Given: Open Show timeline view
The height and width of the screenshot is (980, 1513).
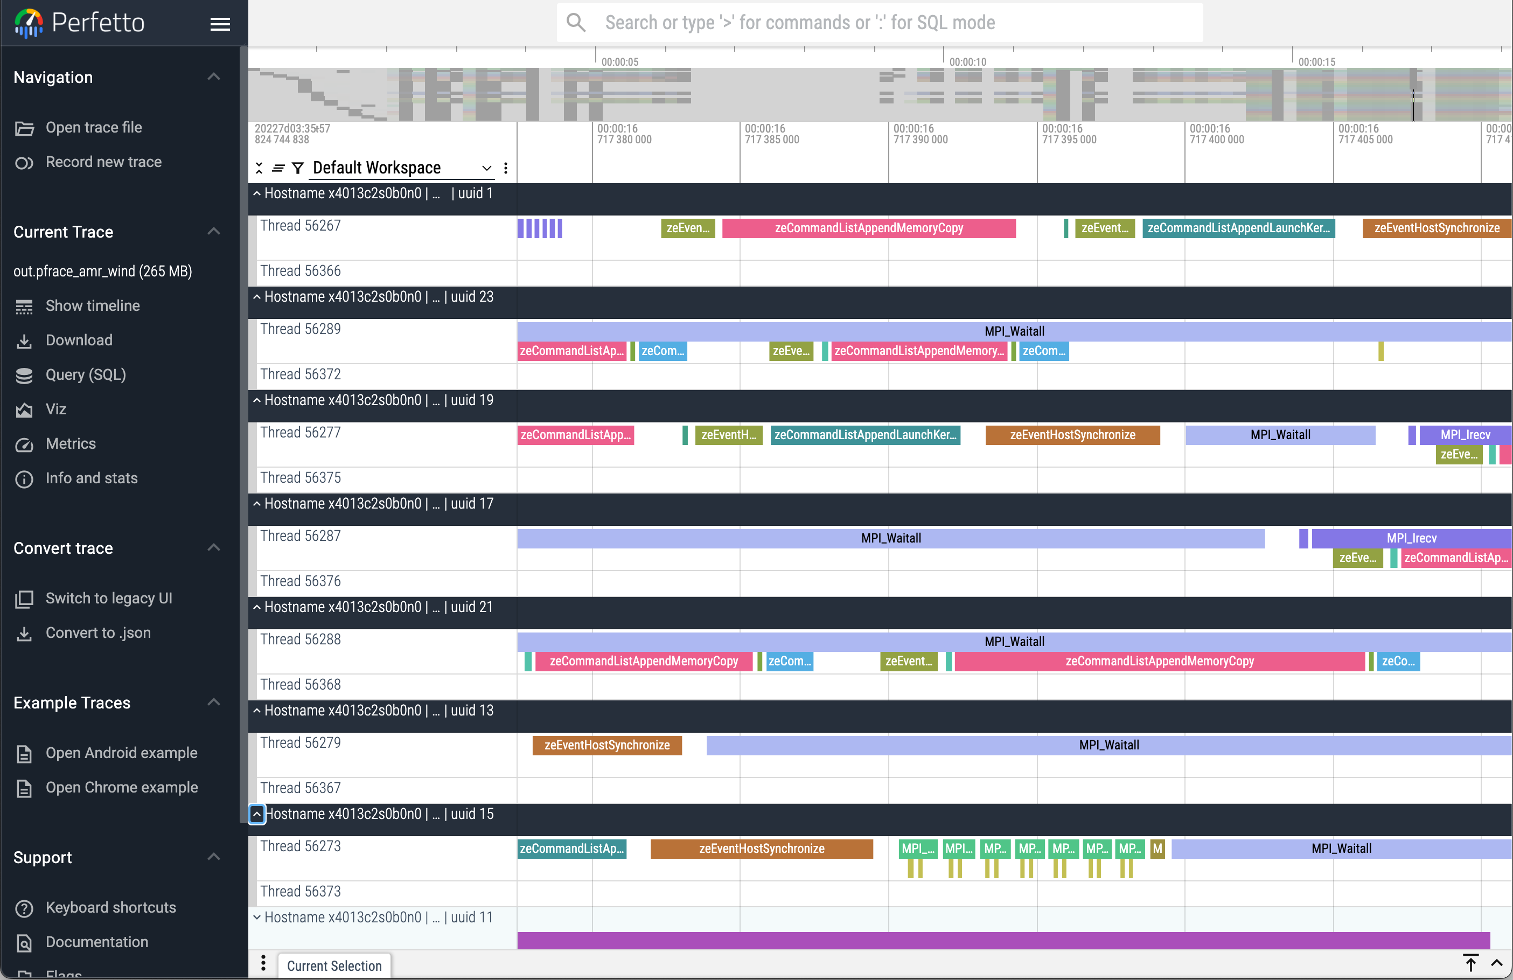Looking at the screenshot, I should coord(93,305).
